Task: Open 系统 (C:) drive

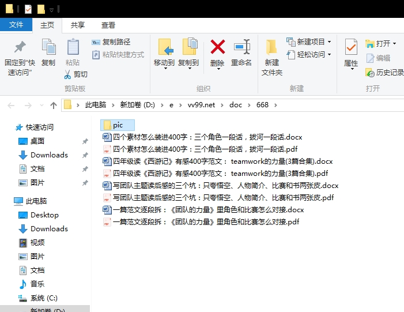Action: pyautogui.click(x=38, y=298)
